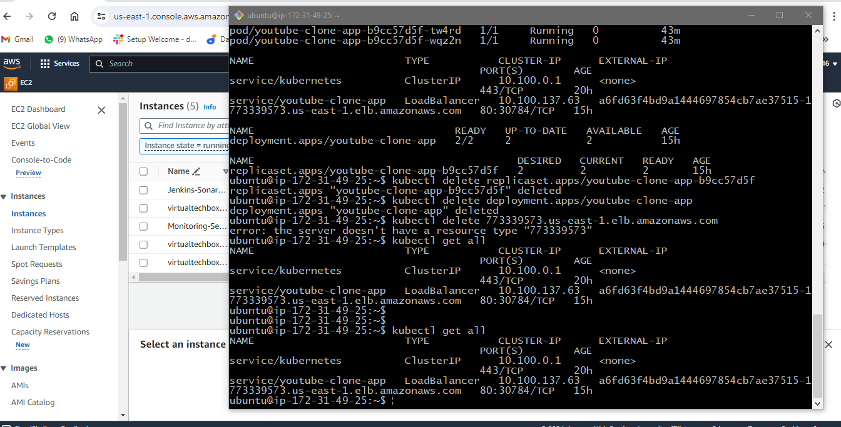Check the Jenkins-Sonar instance checkbox
The width and height of the screenshot is (841, 427).
point(144,190)
